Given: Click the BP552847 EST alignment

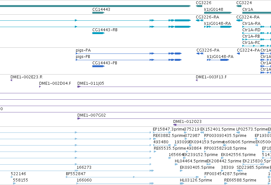Looking at the screenshot, I should click(x=132, y=177).
